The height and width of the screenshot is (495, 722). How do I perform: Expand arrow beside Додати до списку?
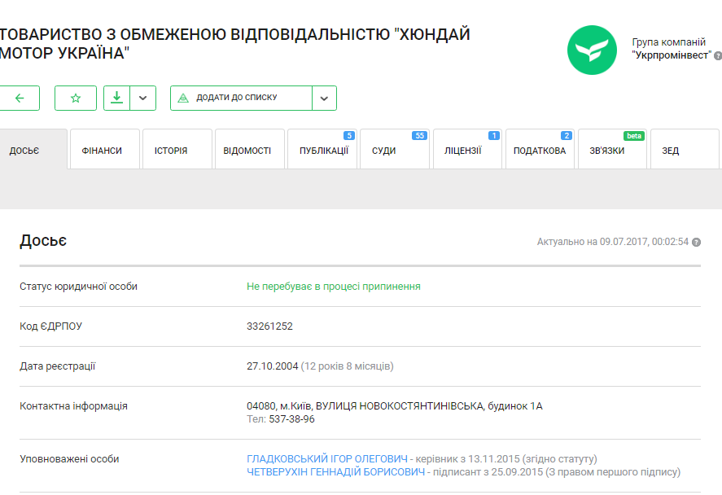pos(324,98)
